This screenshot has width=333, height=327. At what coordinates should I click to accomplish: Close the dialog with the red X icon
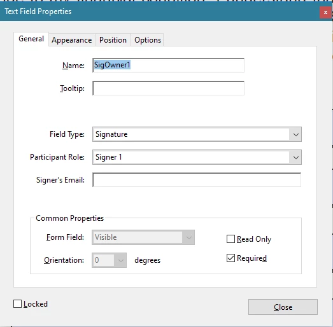[325, 12]
